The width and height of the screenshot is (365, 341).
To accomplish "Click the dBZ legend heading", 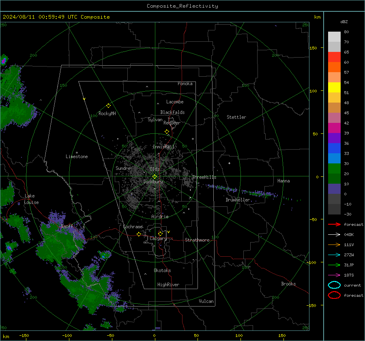I will (x=344, y=21).
